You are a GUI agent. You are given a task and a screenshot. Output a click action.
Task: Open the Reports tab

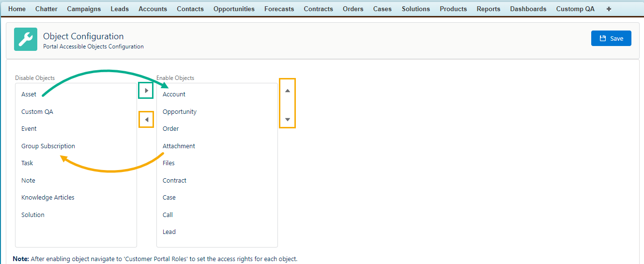point(489,9)
